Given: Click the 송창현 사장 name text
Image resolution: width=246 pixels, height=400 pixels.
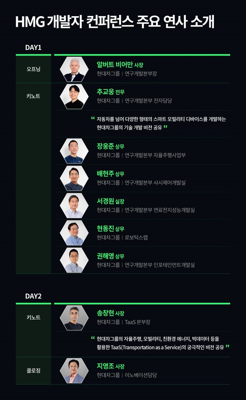Looking at the screenshot, I should 110,313.
